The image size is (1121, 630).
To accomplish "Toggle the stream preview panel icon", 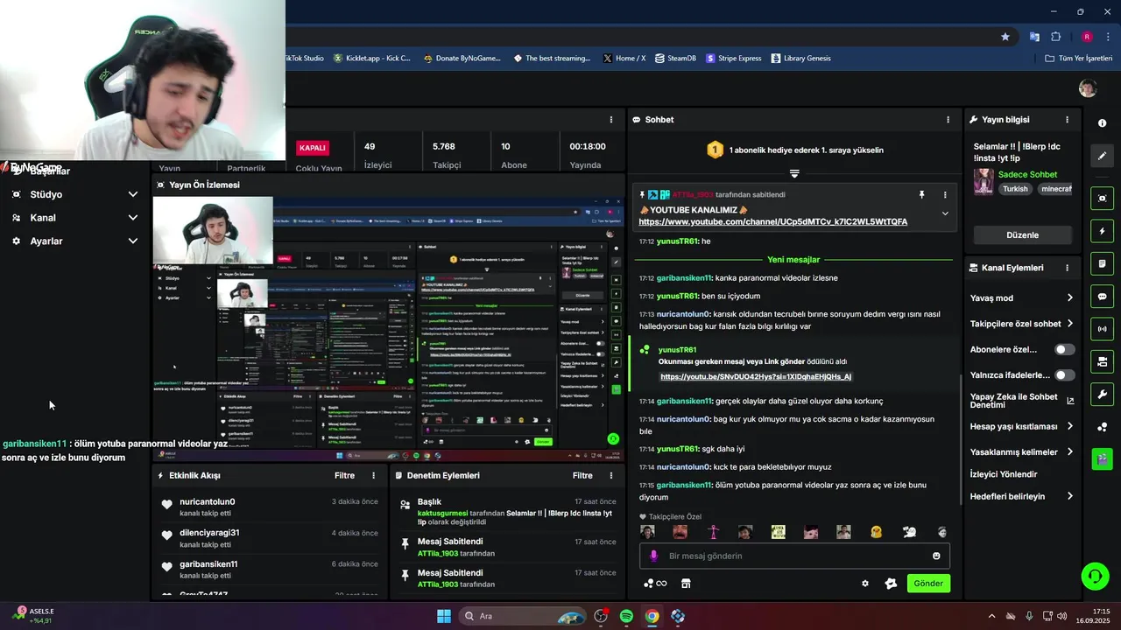I will click(x=1103, y=199).
